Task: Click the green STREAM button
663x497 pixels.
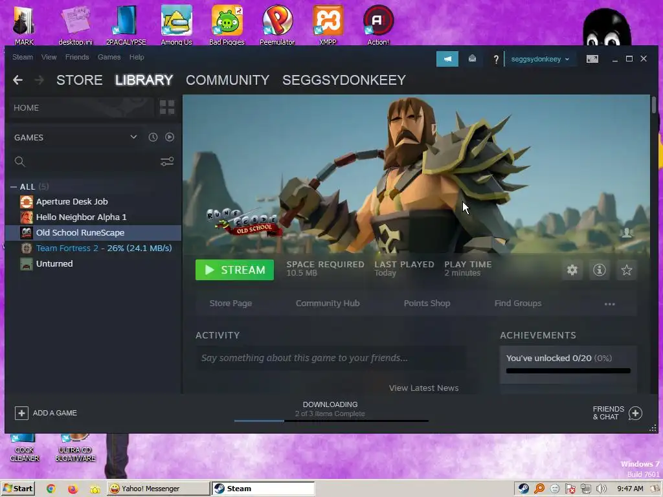Action: click(234, 270)
